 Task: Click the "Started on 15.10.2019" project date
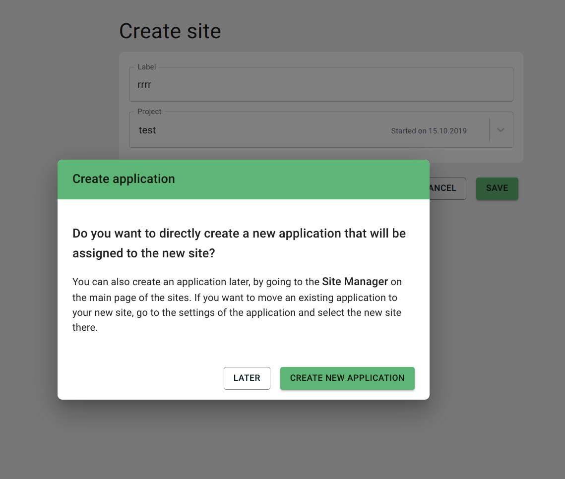pos(429,131)
